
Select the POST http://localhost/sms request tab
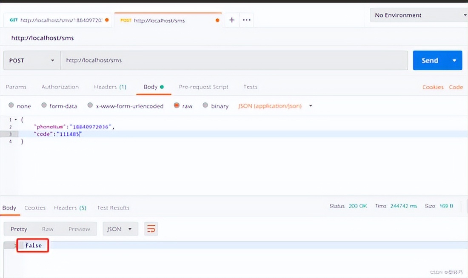tap(168, 20)
